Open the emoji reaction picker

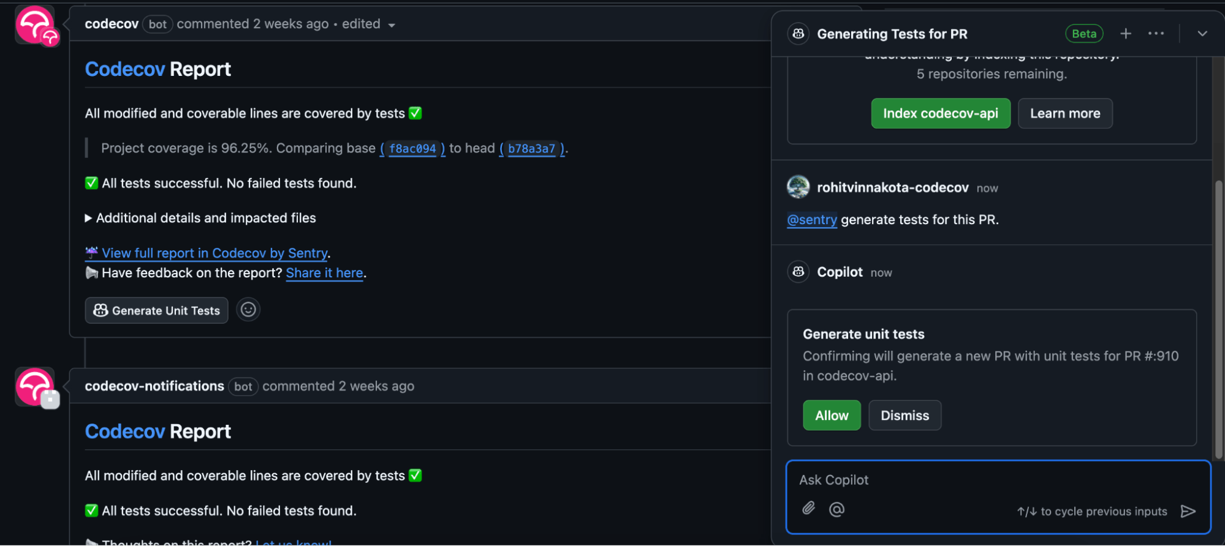(x=248, y=310)
